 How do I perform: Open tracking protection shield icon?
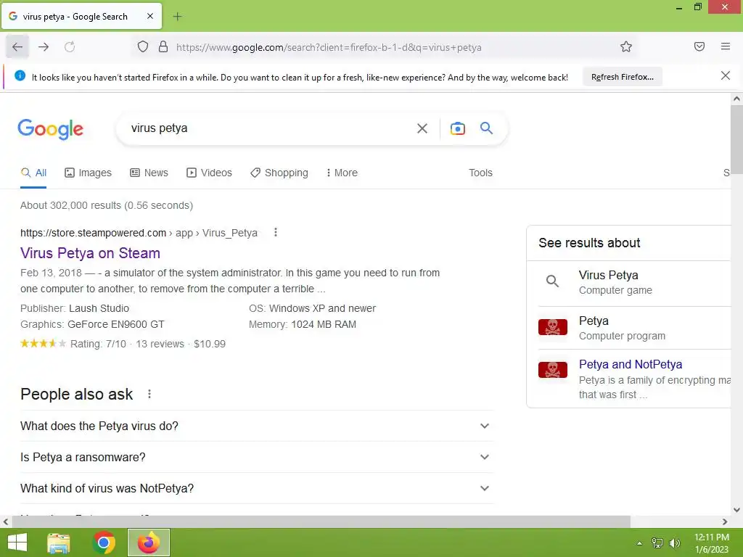(143, 46)
